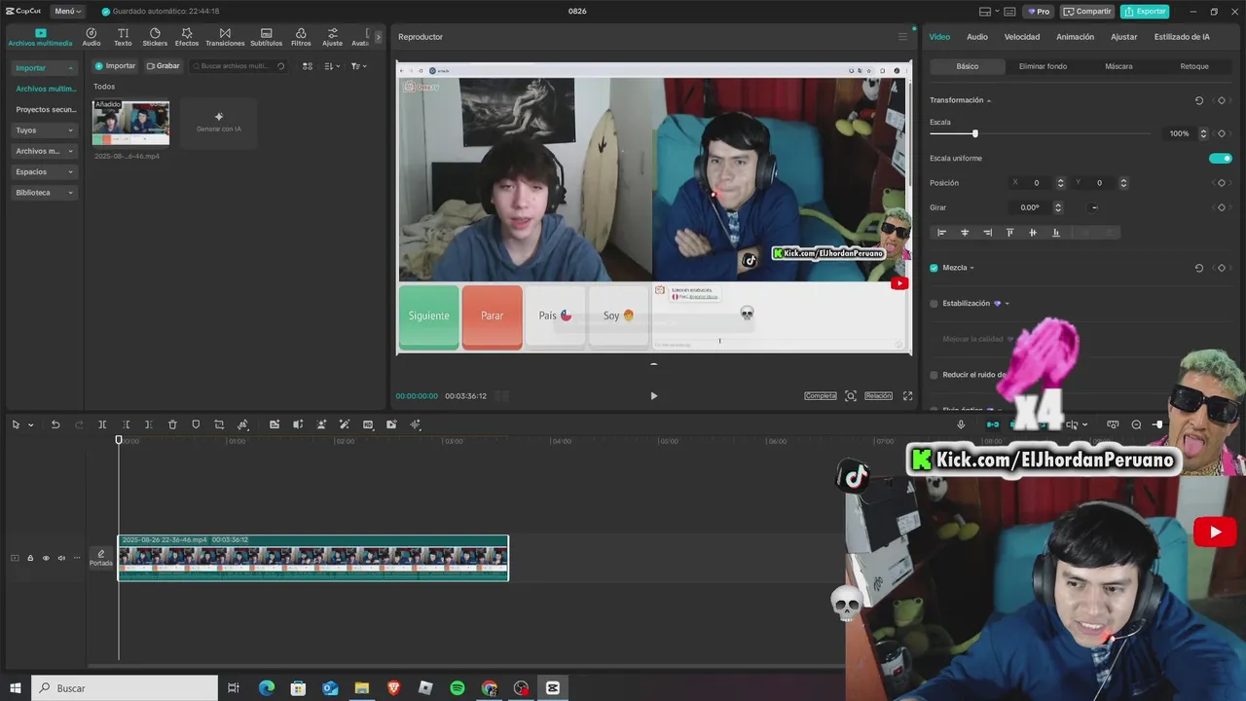Reset Transformación settings
The width and height of the screenshot is (1246, 701).
tap(1199, 100)
